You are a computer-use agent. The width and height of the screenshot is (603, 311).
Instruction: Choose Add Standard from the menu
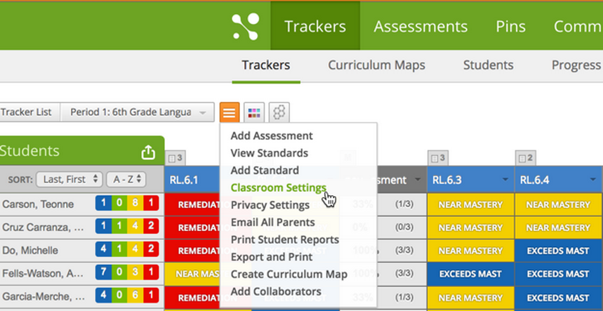pyautogui.click(x=265, y=171)
